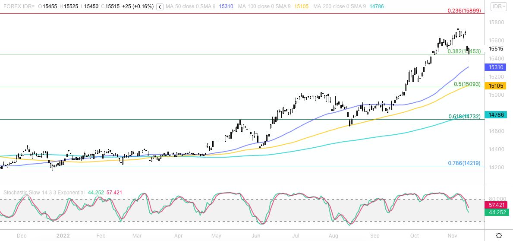Click the Jul label on time axis
The height and width of the screenshot is (241, 513).
pyautogui.click(x=296, y=236)
